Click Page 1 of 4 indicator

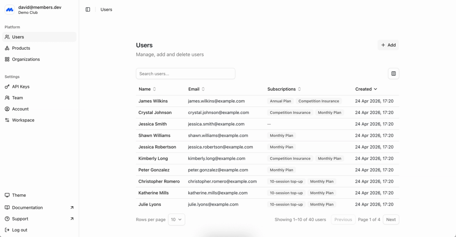(369, 220)
